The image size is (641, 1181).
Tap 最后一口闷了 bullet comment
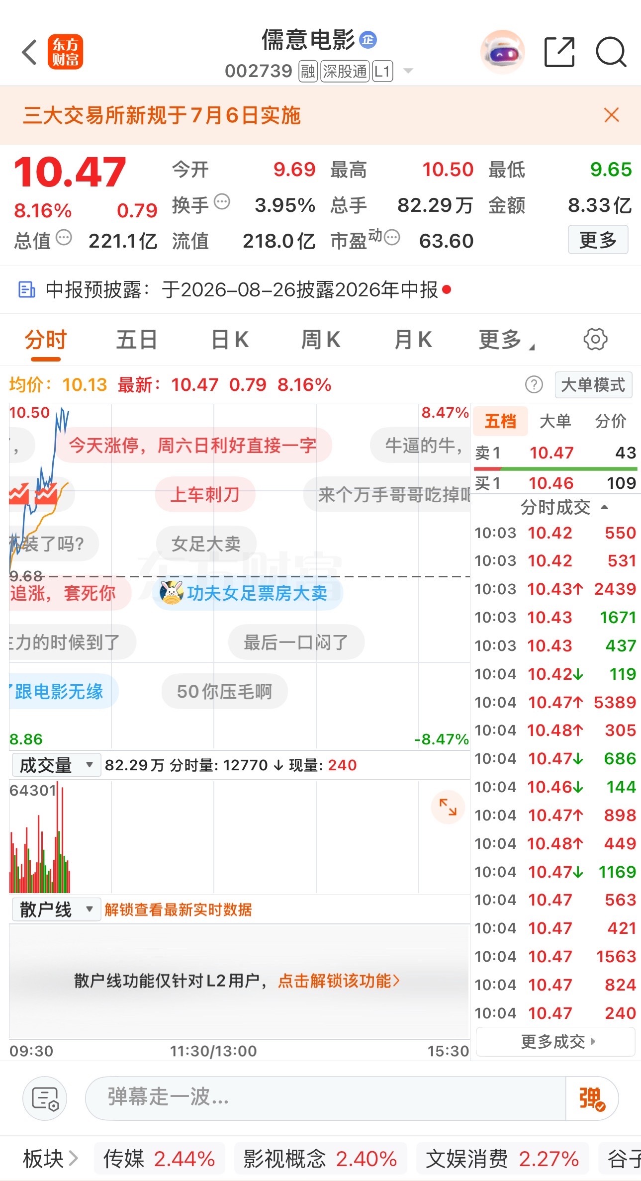point(296,642)
